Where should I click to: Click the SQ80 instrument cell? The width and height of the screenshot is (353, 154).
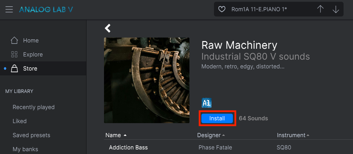click(284, 147)
